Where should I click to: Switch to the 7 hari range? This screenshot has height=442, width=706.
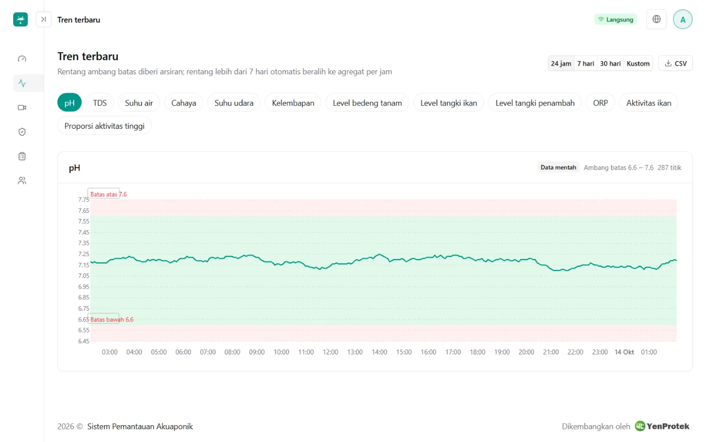pos(585,64)
